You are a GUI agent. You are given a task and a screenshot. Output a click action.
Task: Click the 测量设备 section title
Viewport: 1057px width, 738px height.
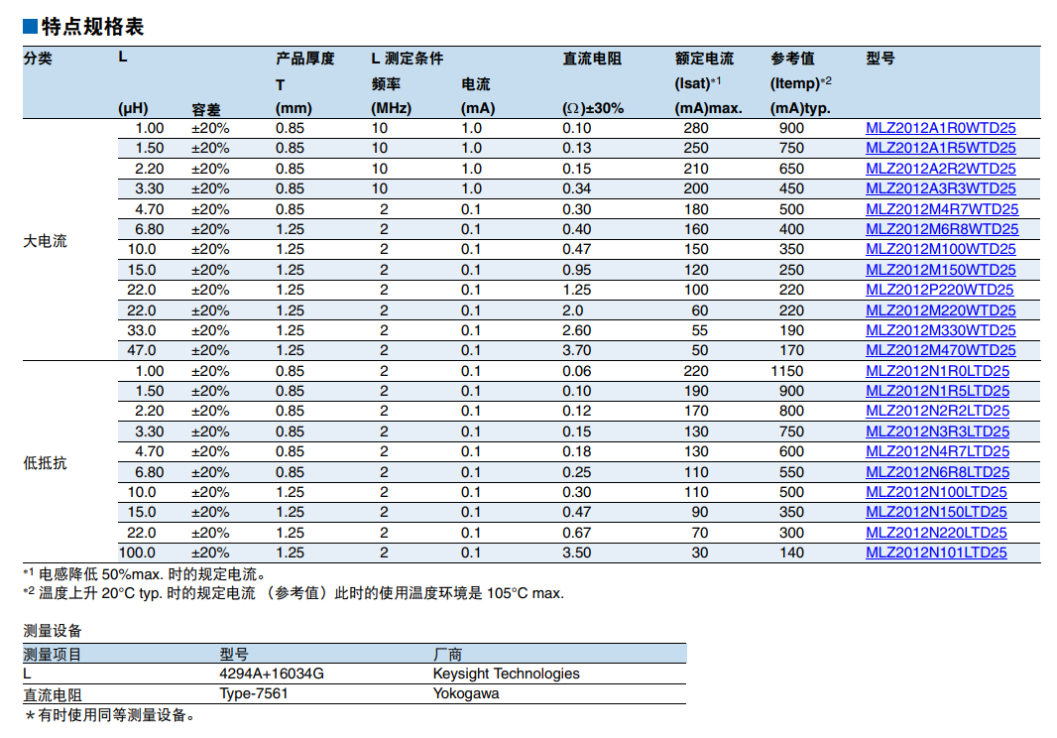coord(53,631)
